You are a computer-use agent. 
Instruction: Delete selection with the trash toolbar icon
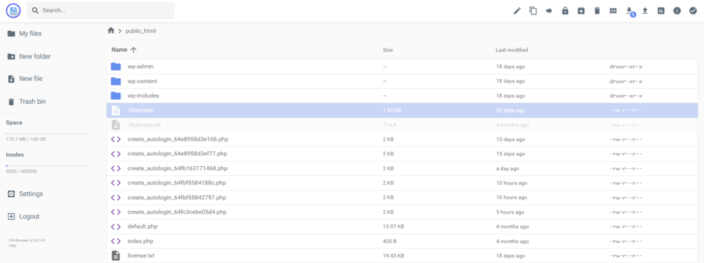597,11
